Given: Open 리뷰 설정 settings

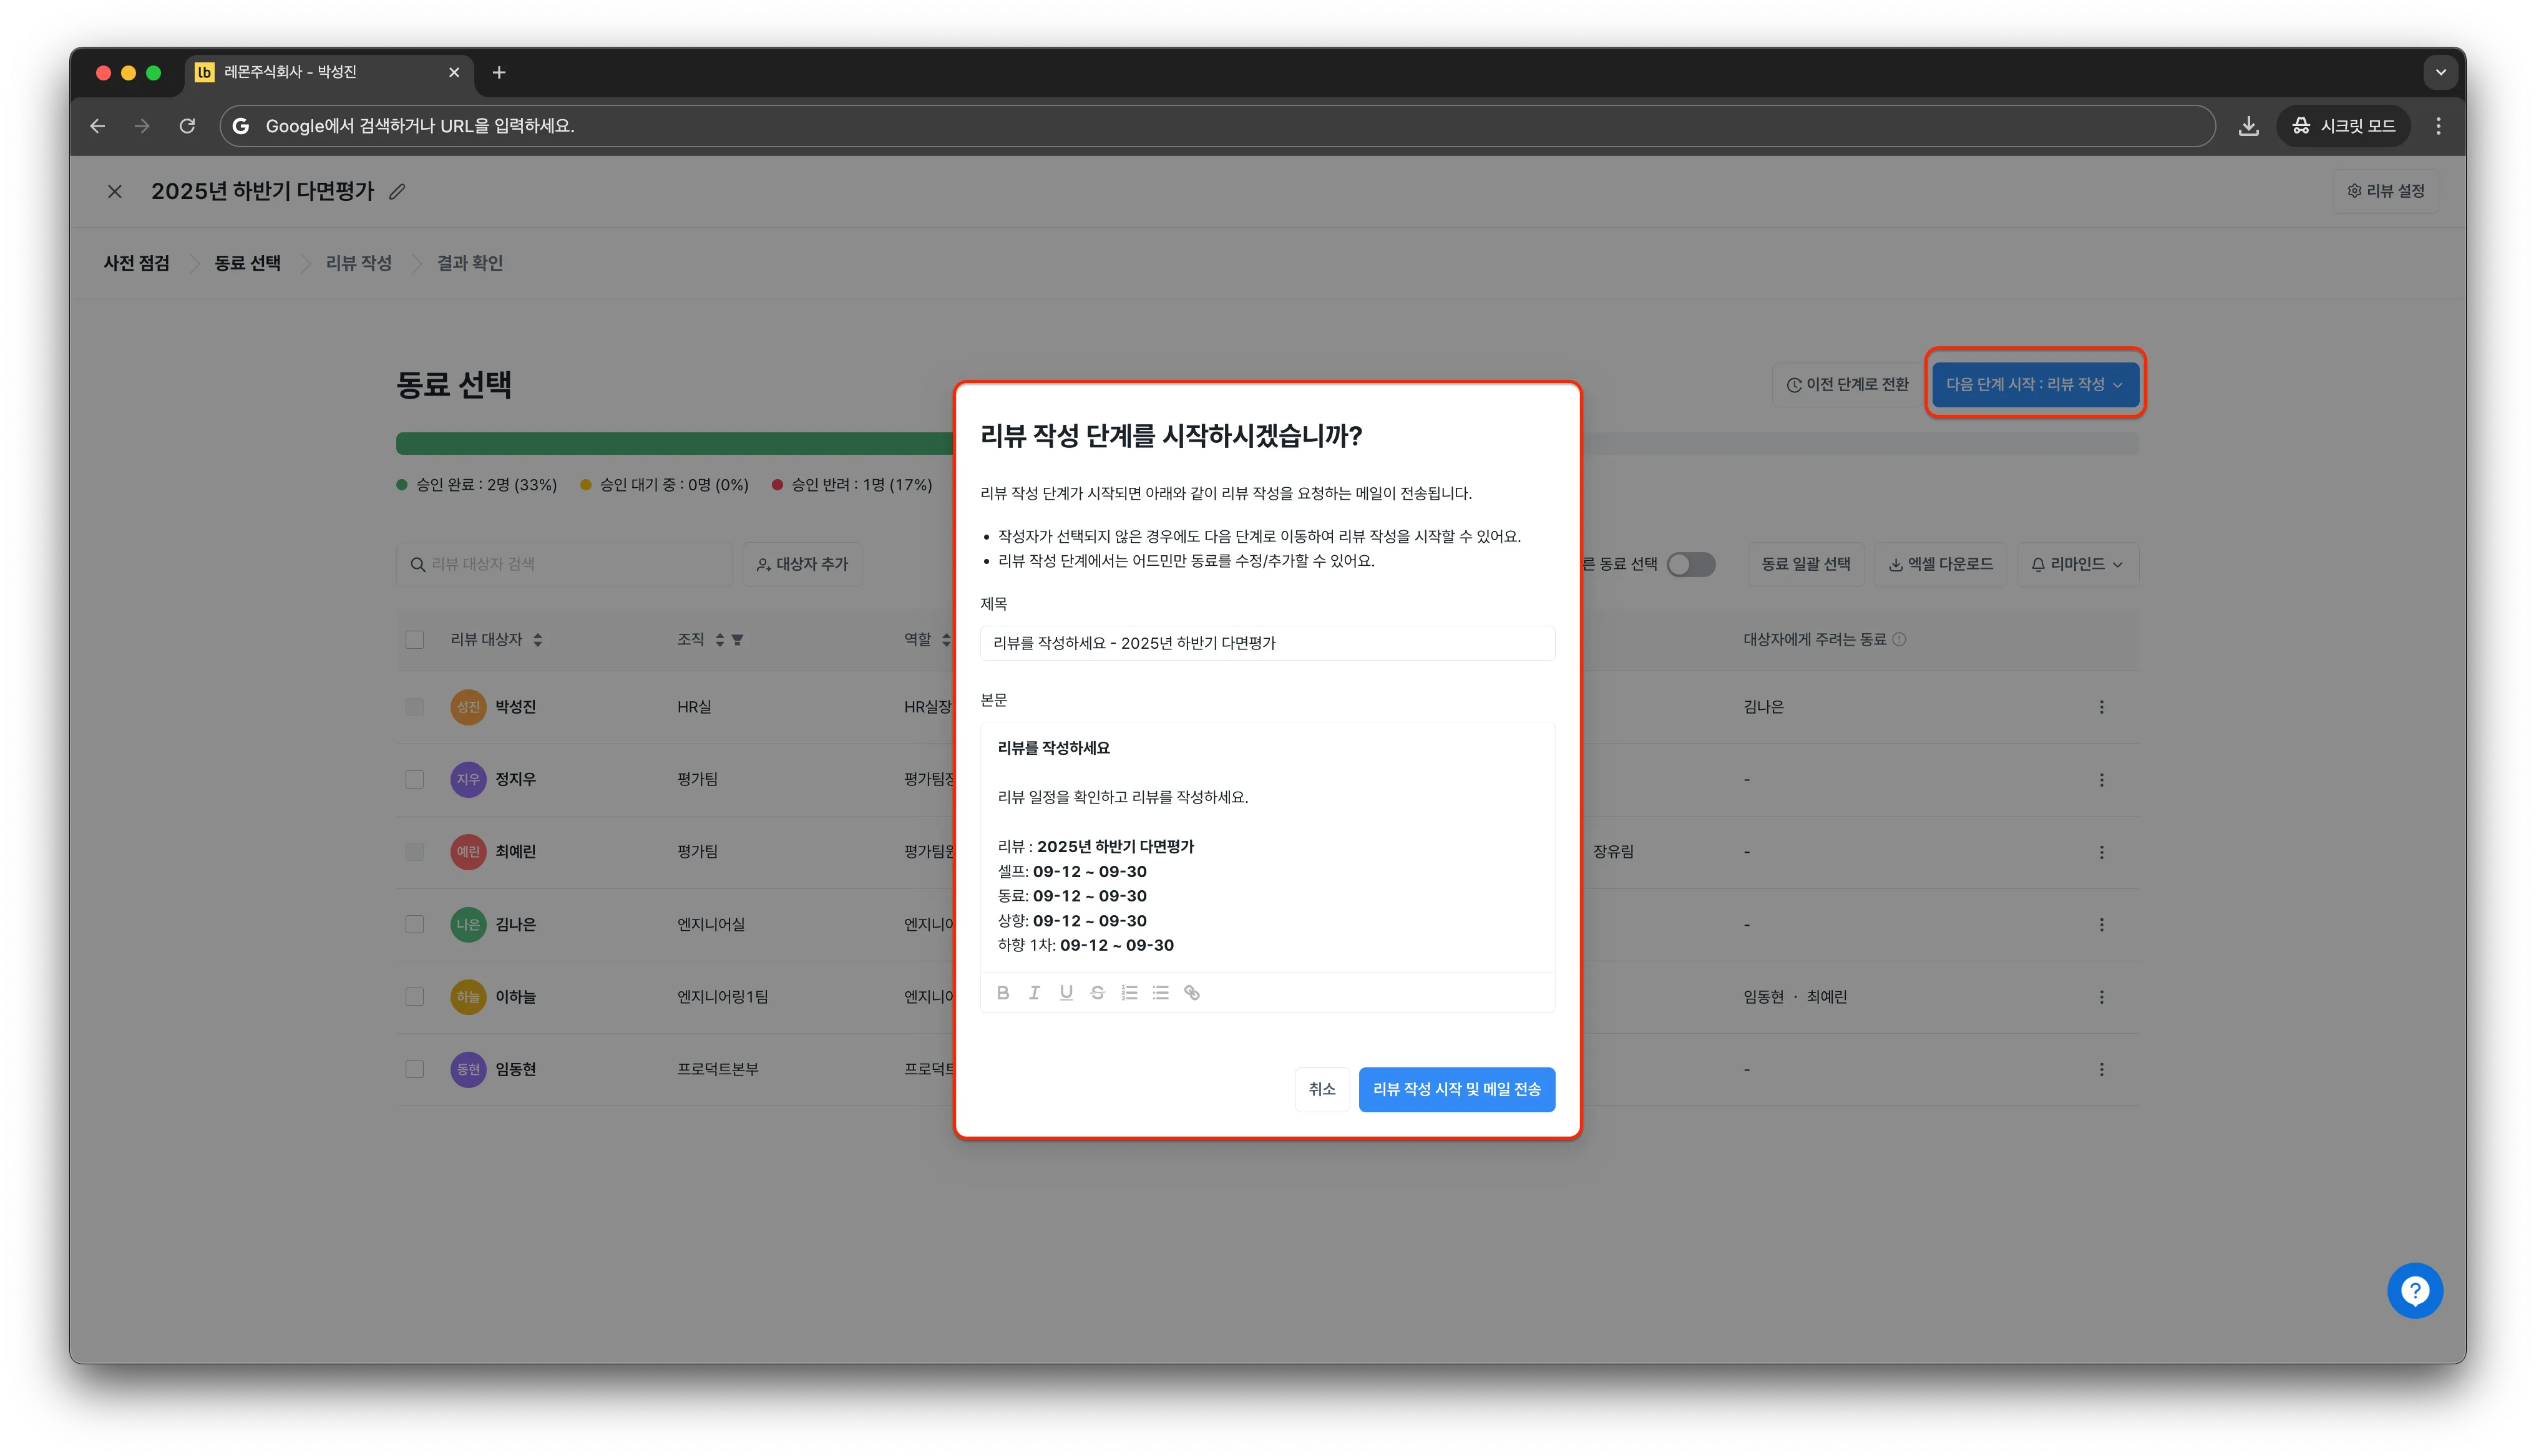Looking at the screenshot, I should [x=2386, y=191].
